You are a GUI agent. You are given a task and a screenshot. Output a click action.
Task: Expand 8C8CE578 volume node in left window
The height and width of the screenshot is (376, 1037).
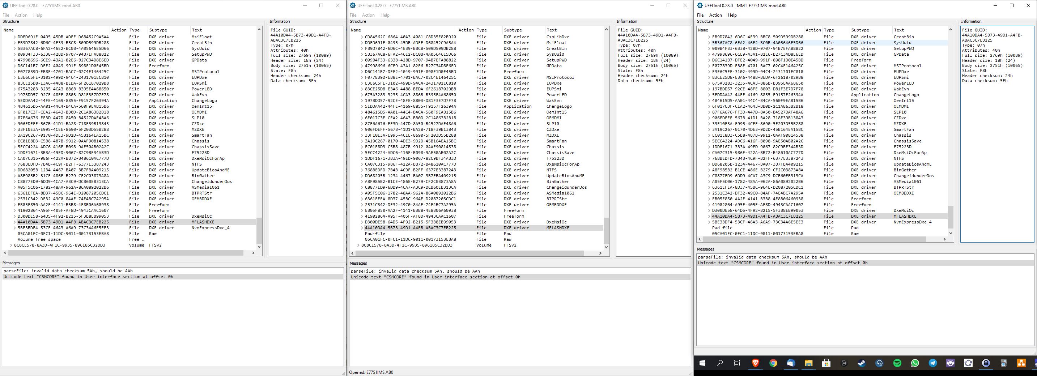11,245
